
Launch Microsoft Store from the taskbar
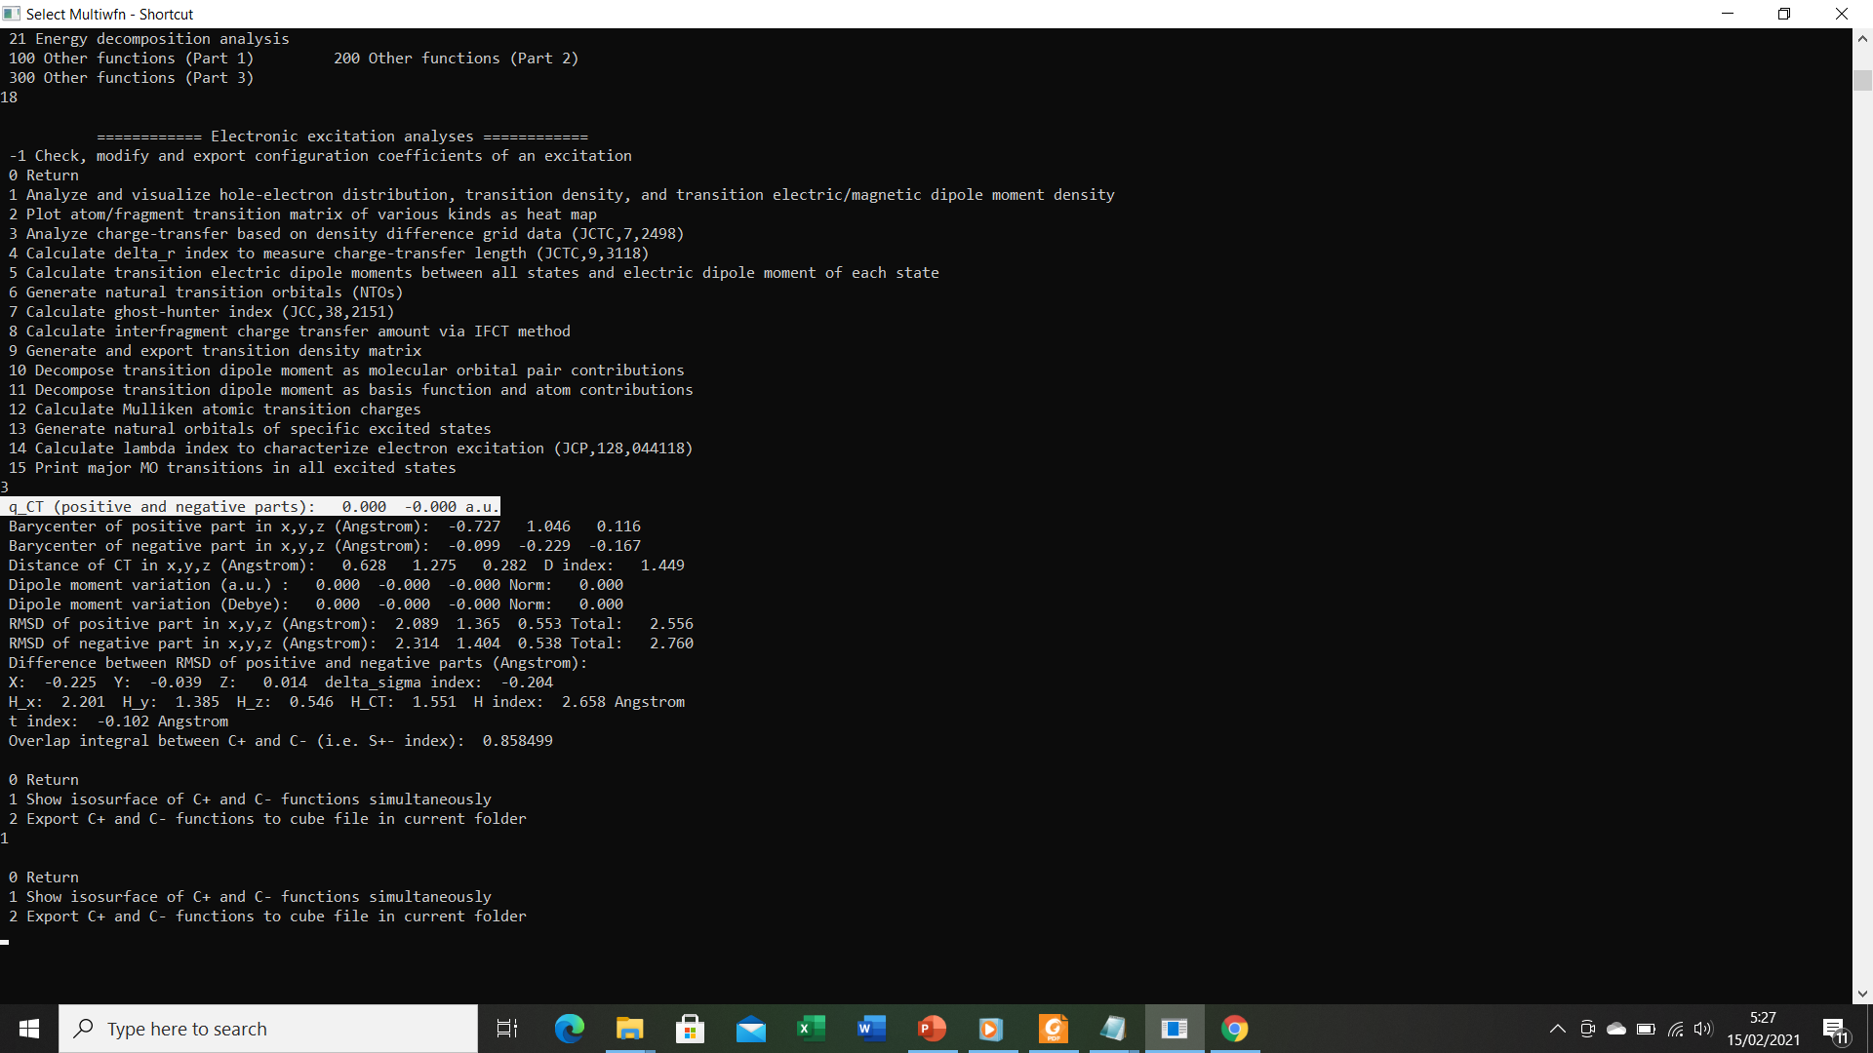[x=690, y=1029]
